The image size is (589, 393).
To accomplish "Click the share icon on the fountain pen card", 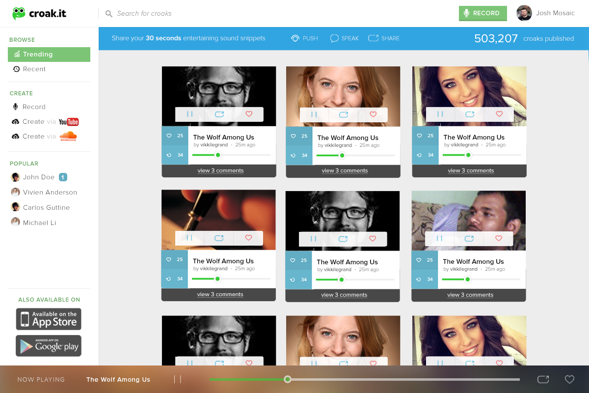I will pos(219,238).
